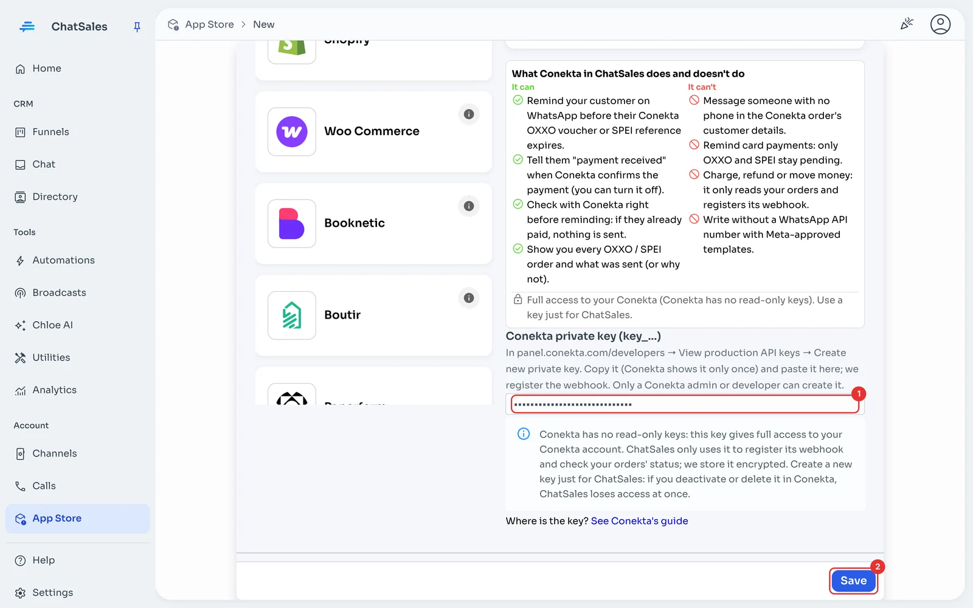Show info for Woo Commerce app
The image size is (973, 608).
[x=469, y=114]
